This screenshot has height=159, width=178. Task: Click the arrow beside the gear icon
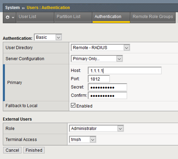[x=13, y=18]
